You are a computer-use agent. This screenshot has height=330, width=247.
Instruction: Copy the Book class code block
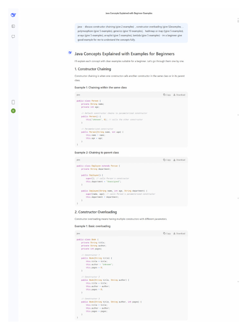(x=167, y=233)
